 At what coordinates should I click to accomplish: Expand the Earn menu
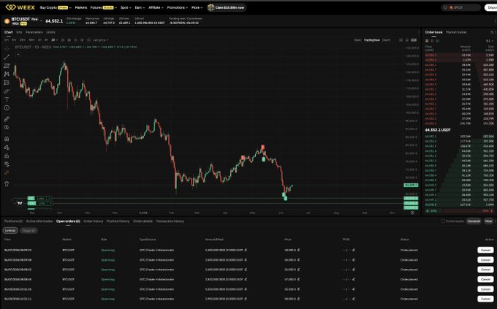tap(140, 7)
